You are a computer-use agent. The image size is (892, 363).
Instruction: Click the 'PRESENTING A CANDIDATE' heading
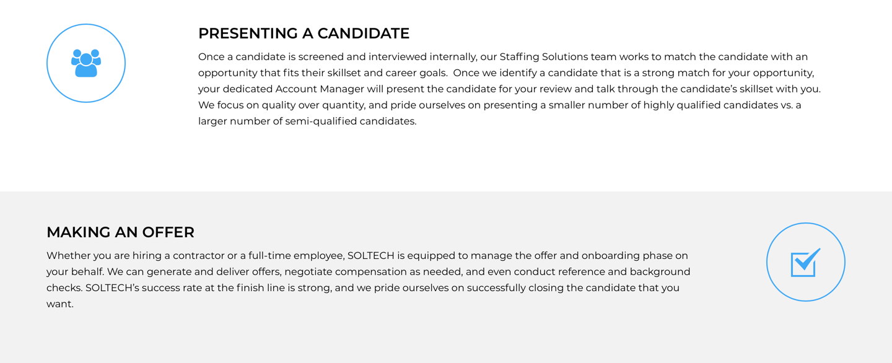coord(304,33)
